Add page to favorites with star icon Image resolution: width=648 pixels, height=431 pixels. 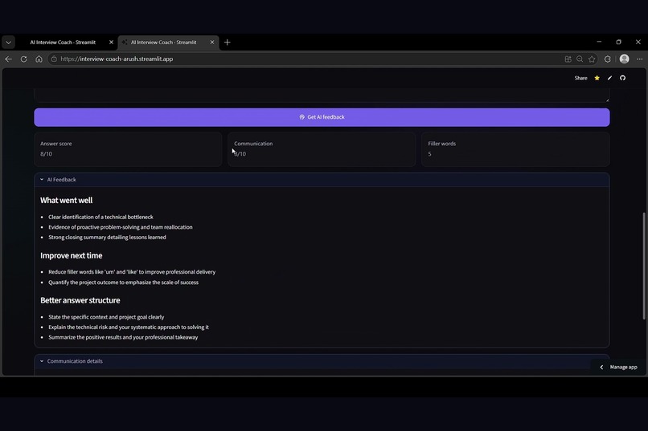592,59
